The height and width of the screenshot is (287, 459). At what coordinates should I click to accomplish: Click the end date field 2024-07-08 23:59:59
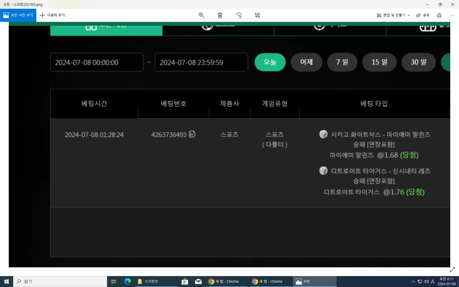click(x=201, y=62)
